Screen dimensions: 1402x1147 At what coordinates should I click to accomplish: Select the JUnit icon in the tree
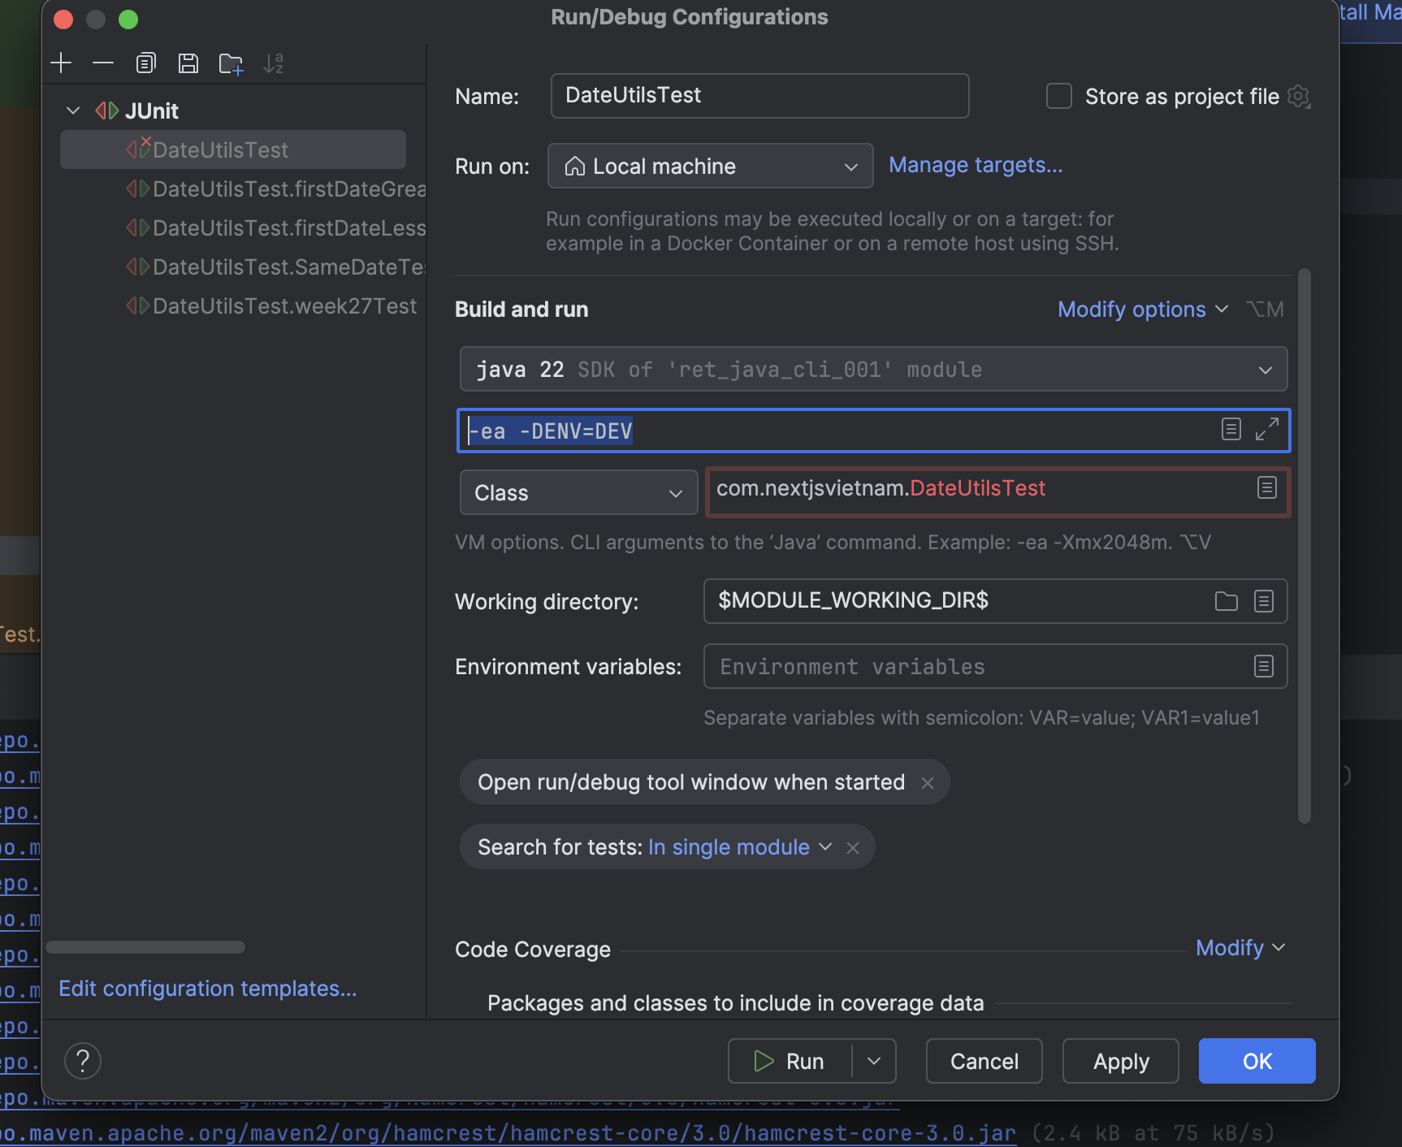point(107,110)
